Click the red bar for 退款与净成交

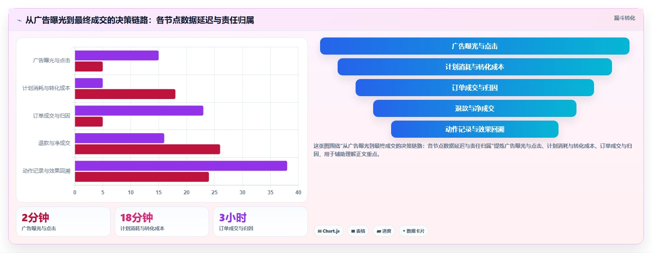(147, 149)
